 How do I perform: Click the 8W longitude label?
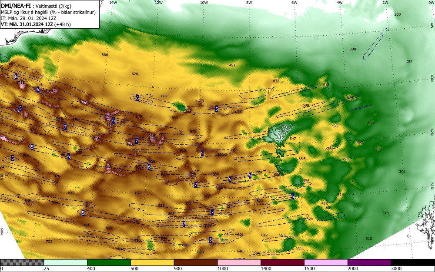(249, 3)
